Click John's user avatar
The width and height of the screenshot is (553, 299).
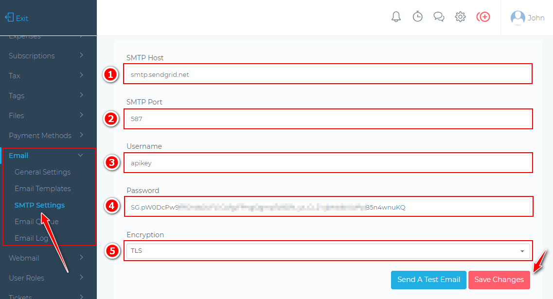[517, 18]
